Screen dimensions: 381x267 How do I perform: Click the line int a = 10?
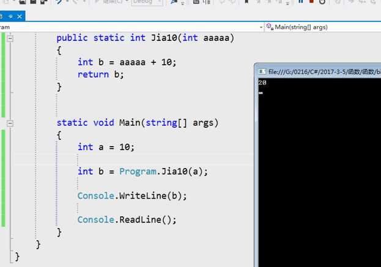106,147
